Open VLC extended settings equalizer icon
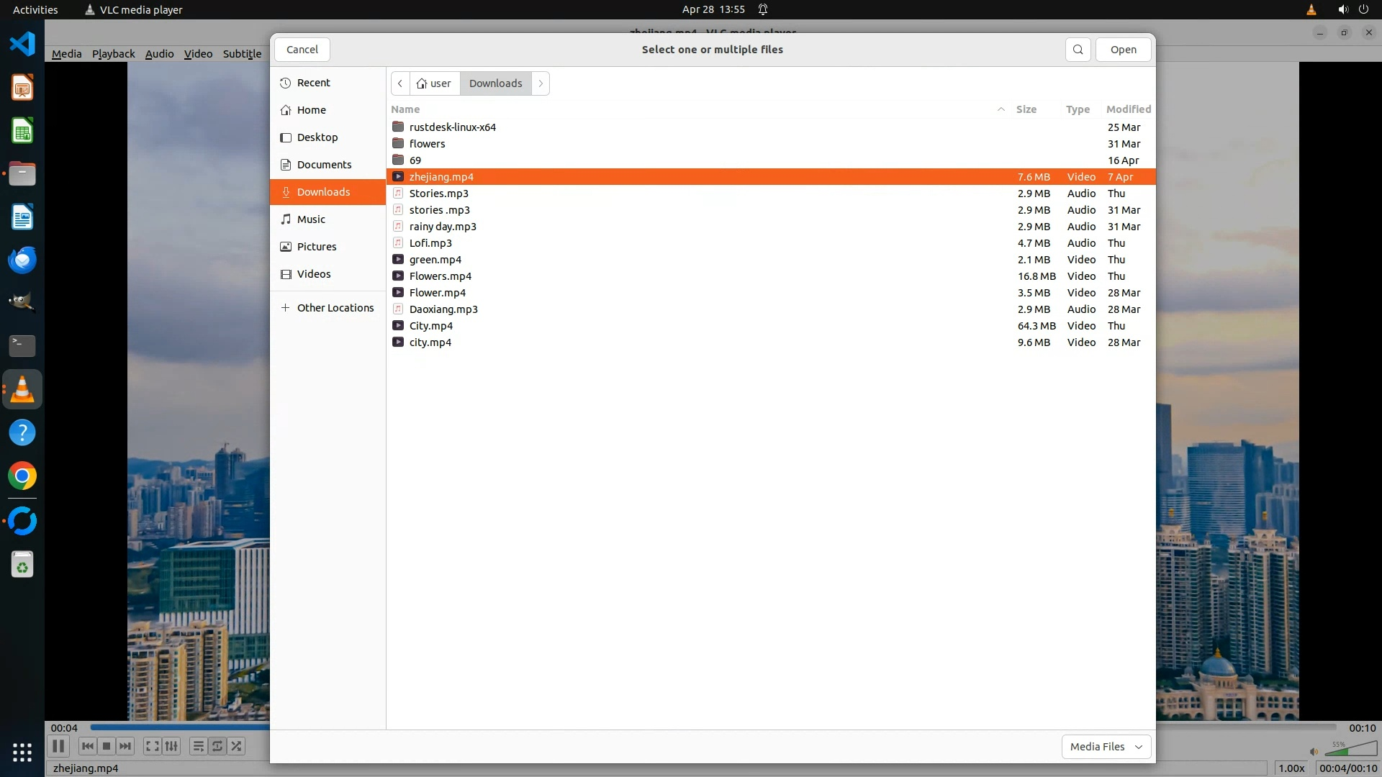Viewport: 1382px width, 777px height. click(171, 746)
